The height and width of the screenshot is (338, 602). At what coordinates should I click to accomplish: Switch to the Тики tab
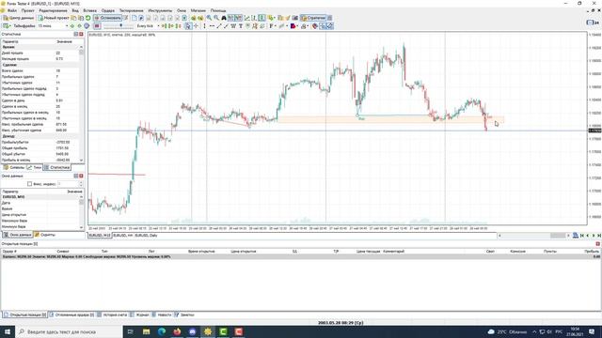[35, 167]
